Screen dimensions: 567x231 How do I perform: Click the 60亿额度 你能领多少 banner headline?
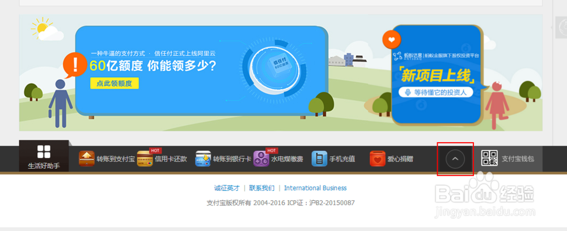click(x=153, y=66)
